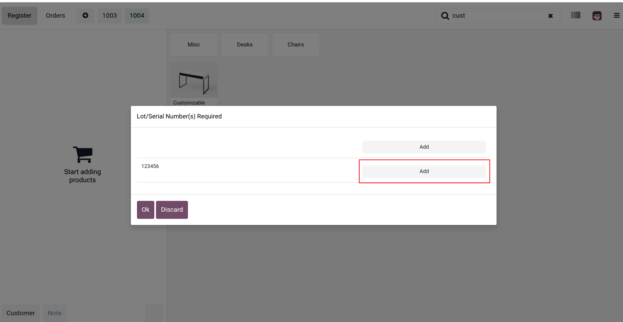The height and width of the screenshot is (322, 623).
Task: Click the first empty-row Add button
Action: (x=424, y=147)
